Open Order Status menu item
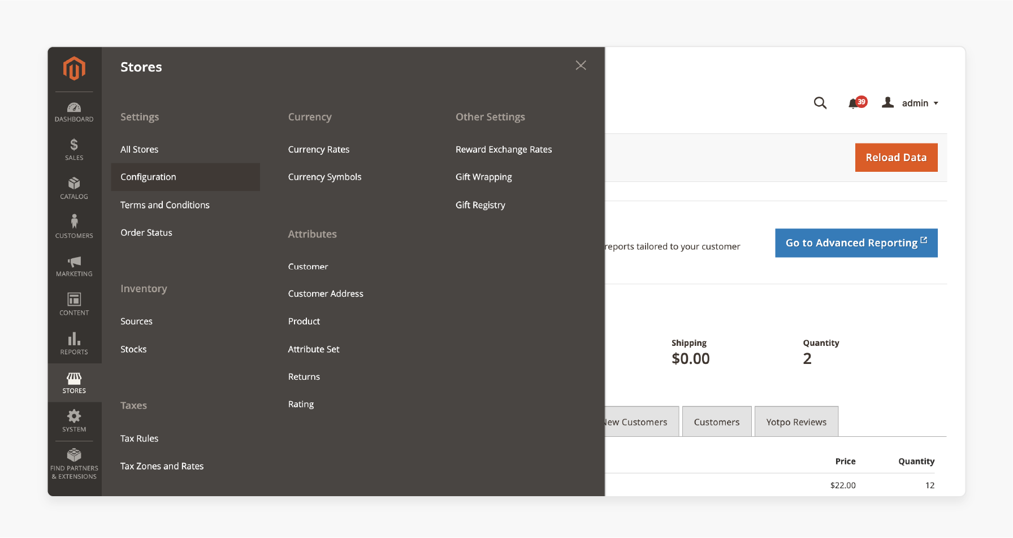The height and width of the screenshot is (538, 1013). [146, 232]
